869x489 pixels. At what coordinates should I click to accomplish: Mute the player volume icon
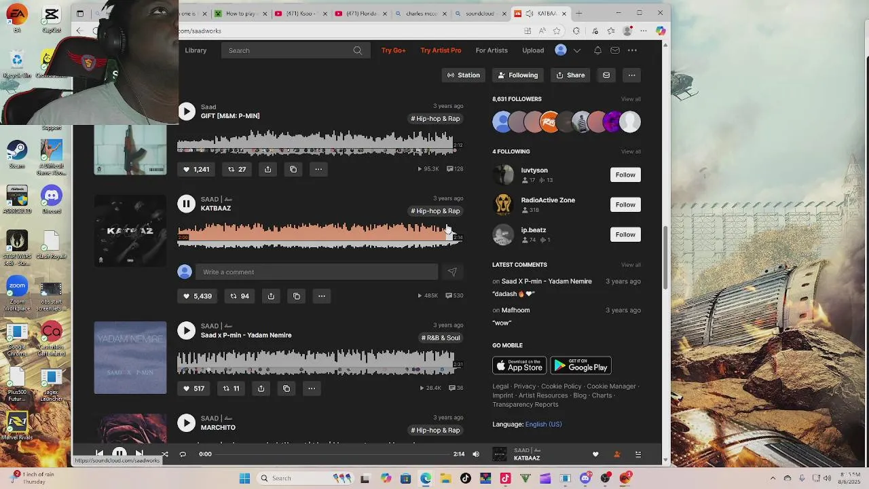tap(476, 454)
